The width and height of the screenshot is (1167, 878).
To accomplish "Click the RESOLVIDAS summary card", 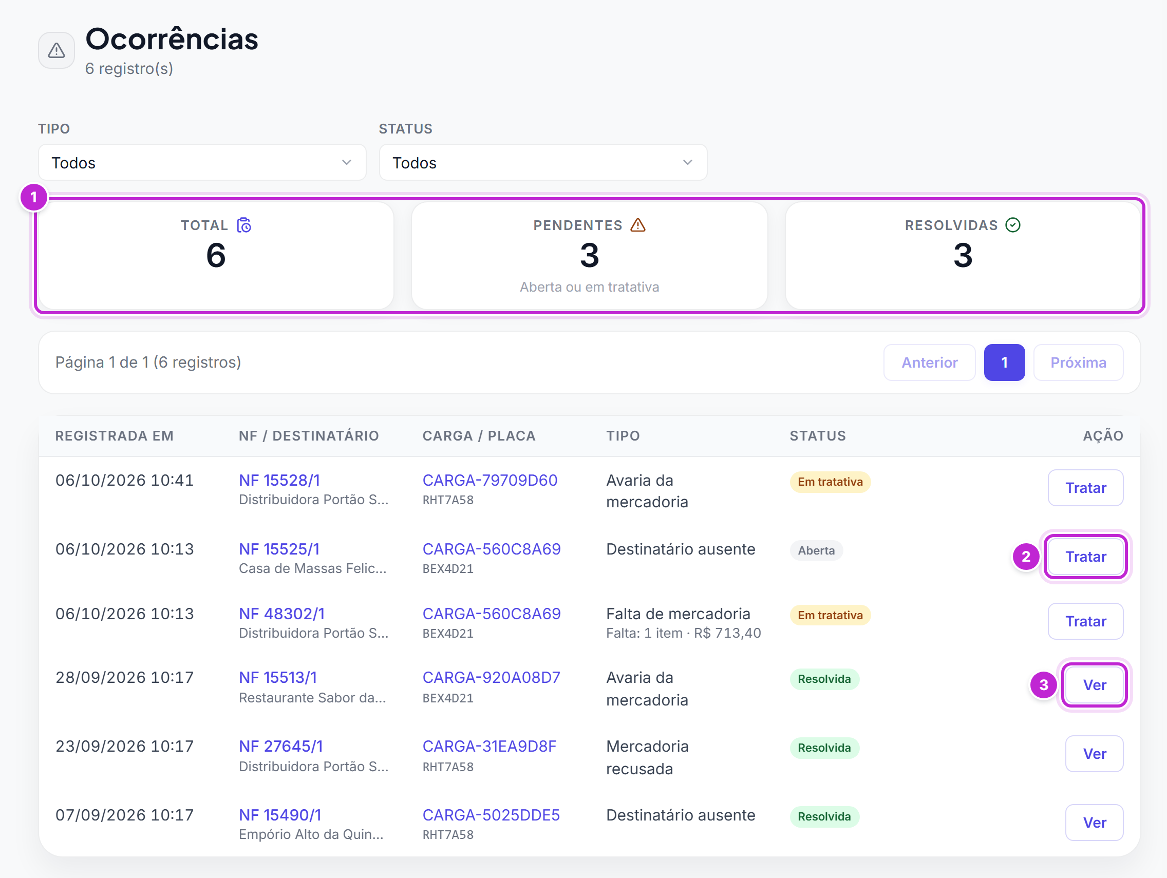I will tap(963, 256).
